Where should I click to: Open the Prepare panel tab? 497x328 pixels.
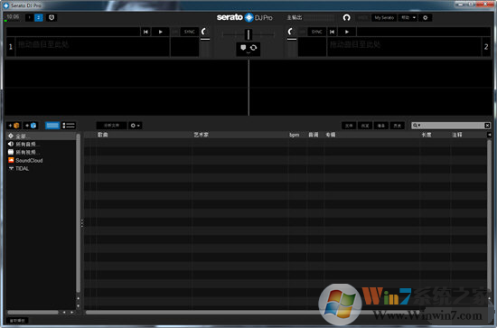coord(381,126)
